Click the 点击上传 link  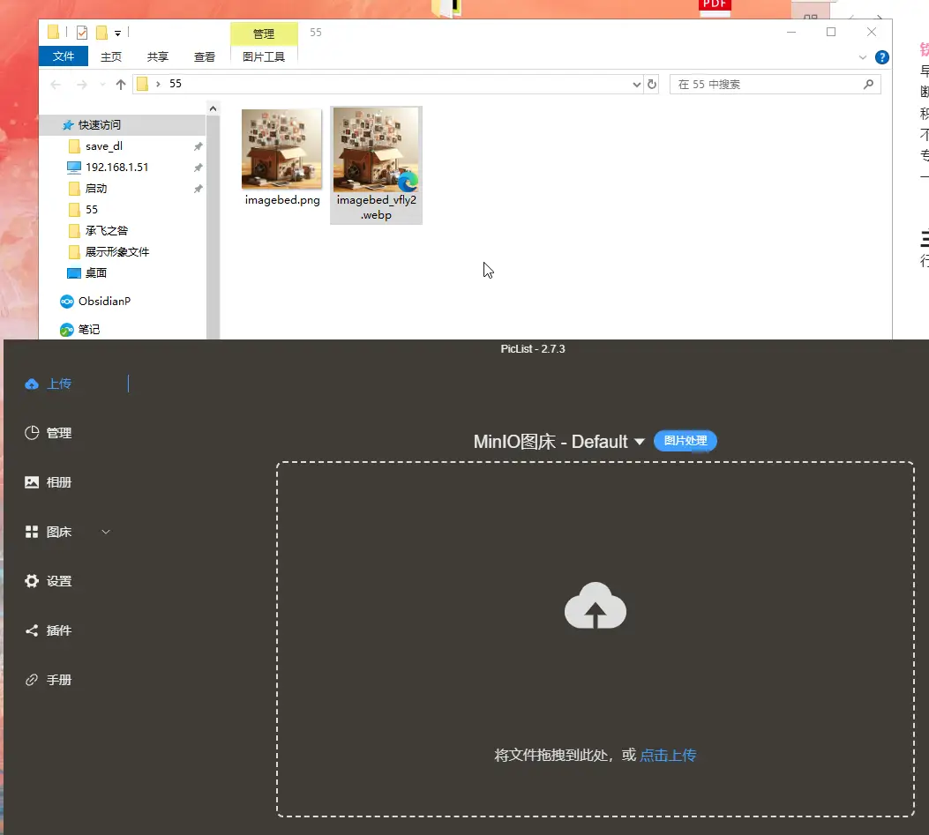point(668,756)
